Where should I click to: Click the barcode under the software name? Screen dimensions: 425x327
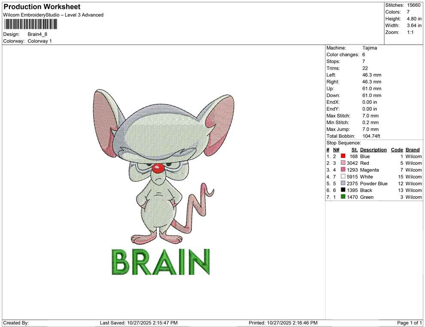pos(30,24)
